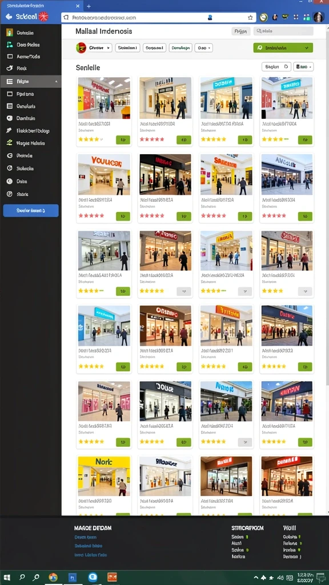
Task: Click the first store thumbnail under Senlelle
Action: click(x=104, y=98)
